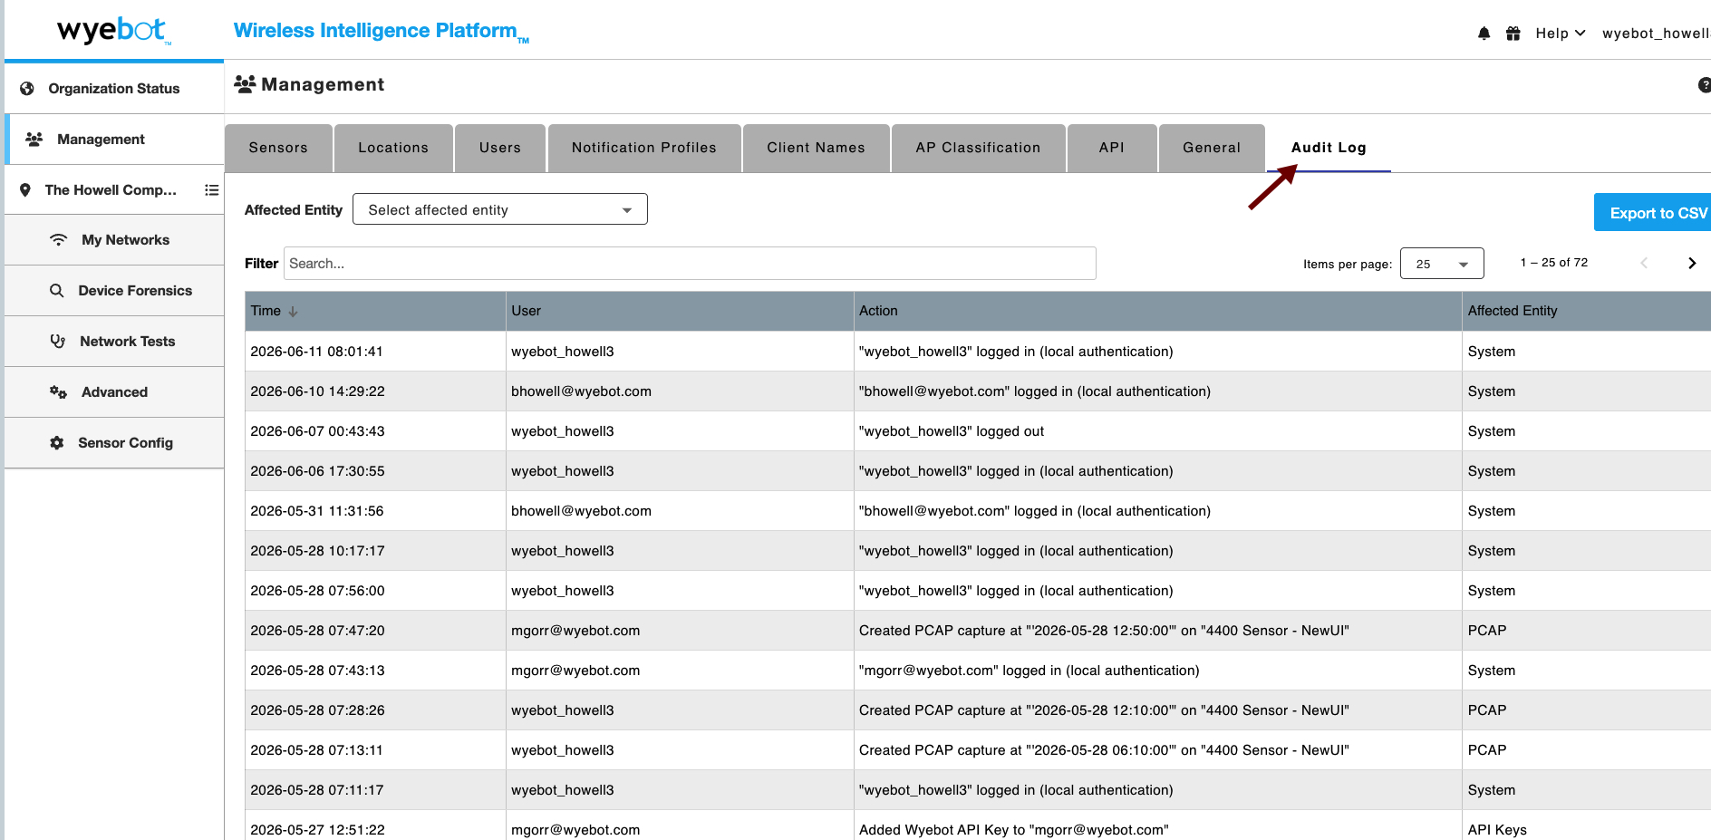Click the help question mark icon
The image size is (1711, 840).
[x=1704, y=85]
